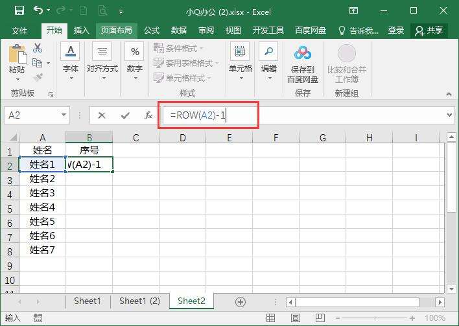Open the 数字 number format group

(x=135, y=62)
